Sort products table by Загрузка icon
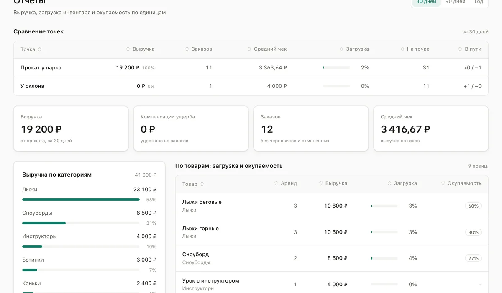This screenshot has height=293, width=502. pyautogui.click(x=389, y=183)
